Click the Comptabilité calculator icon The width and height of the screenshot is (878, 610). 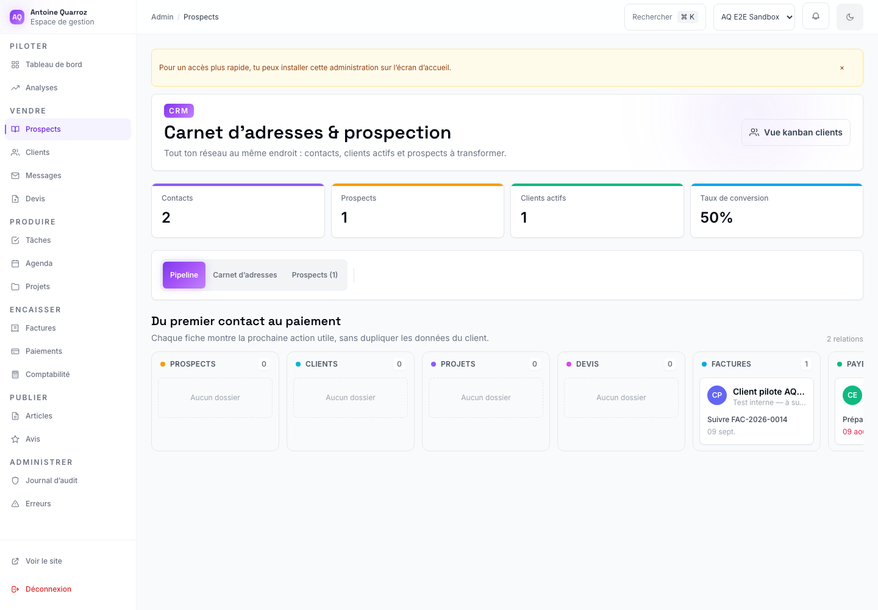[x=15, y=375]
